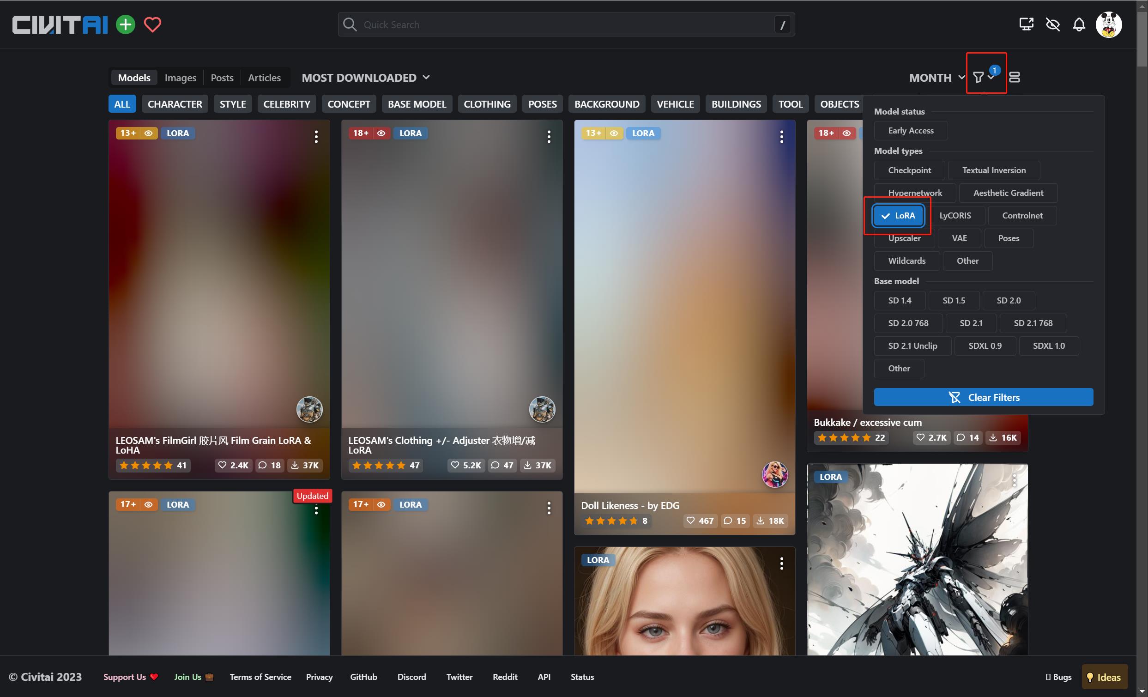The height and width of the screenshot is (697, 1148).
Task: Click the eye/hide content icon in navbar
Action: (1053, 24)
